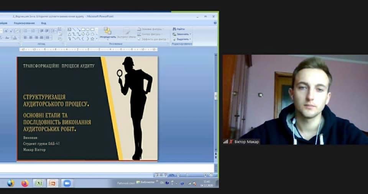Go to next slide double-arrow button
The height and width of the screenshot is (194, 368).
[x=216, y=157]
